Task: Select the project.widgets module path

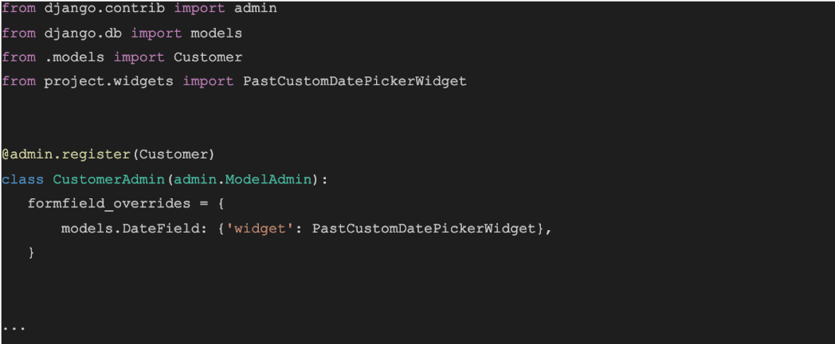Action: pos(108,81)
